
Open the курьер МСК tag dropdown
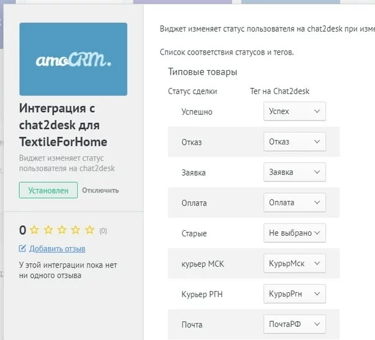pyautogui.click(x=294, y=264)
